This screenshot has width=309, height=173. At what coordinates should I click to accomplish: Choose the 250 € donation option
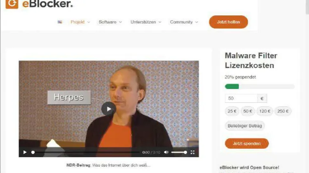tap(283, 111)
